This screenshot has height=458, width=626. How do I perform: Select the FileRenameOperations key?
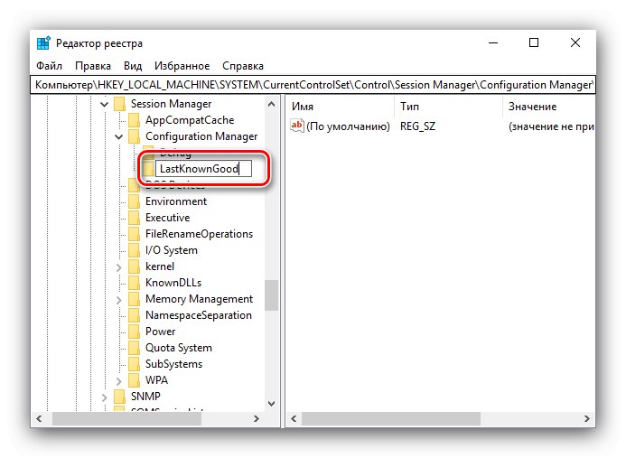200,234
